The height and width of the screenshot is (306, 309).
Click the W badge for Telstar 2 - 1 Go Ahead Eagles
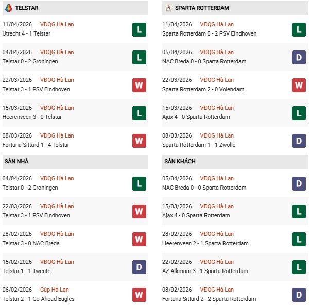pos(139,295)
